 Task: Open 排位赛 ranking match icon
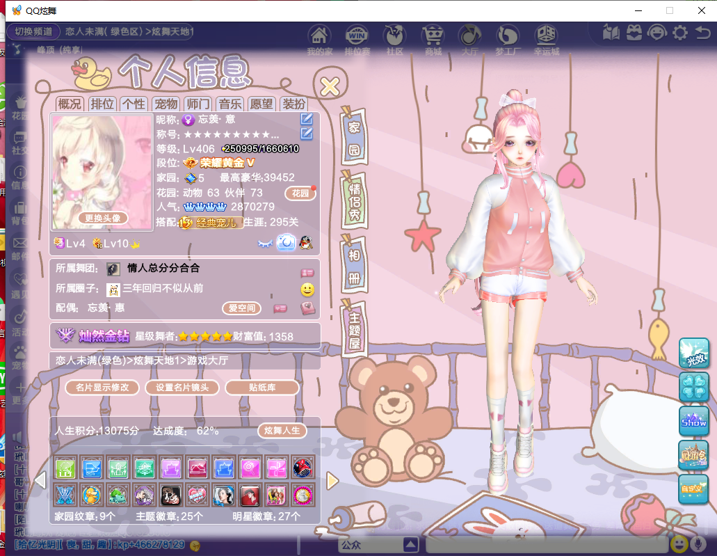[357, 40]
